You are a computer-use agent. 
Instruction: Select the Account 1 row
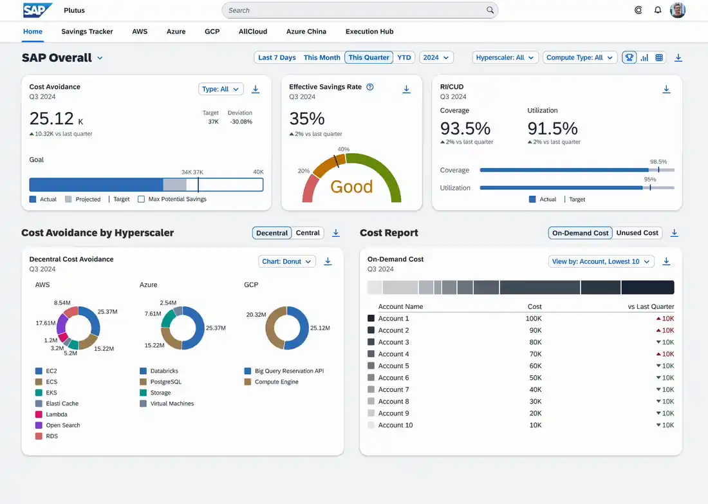coord(521,319)
